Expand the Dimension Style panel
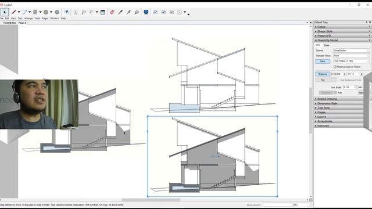 point(339,103)
